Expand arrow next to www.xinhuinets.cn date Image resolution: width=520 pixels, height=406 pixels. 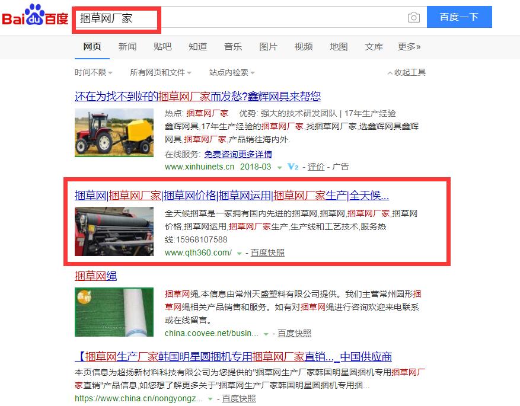click(279, 168)
